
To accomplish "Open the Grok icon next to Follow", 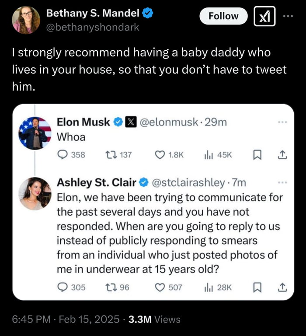I will 265,16.
